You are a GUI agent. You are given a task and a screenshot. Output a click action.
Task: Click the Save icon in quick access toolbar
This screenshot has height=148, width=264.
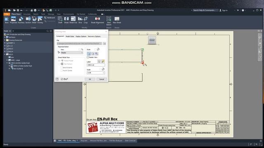(18, 10)
